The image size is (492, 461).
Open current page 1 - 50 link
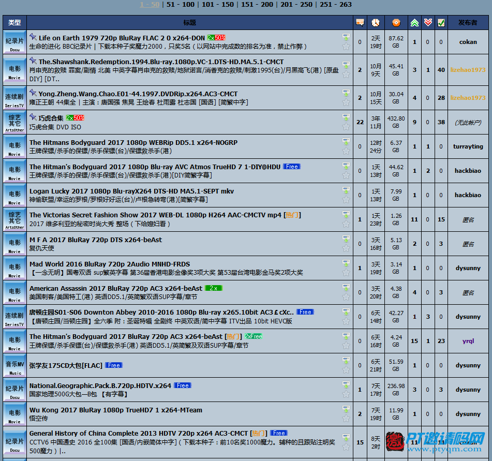click(150, 4)
